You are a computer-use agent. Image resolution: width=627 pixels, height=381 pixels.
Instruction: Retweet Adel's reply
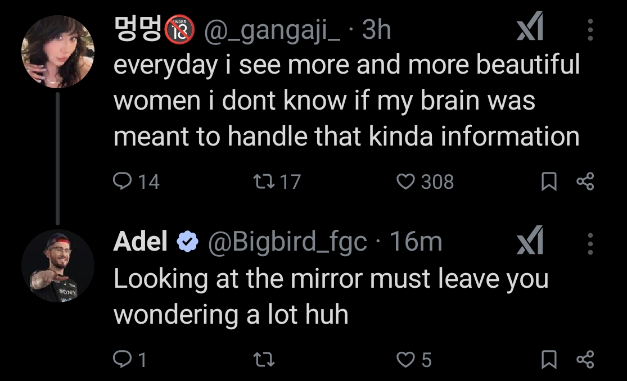[264, 359]
